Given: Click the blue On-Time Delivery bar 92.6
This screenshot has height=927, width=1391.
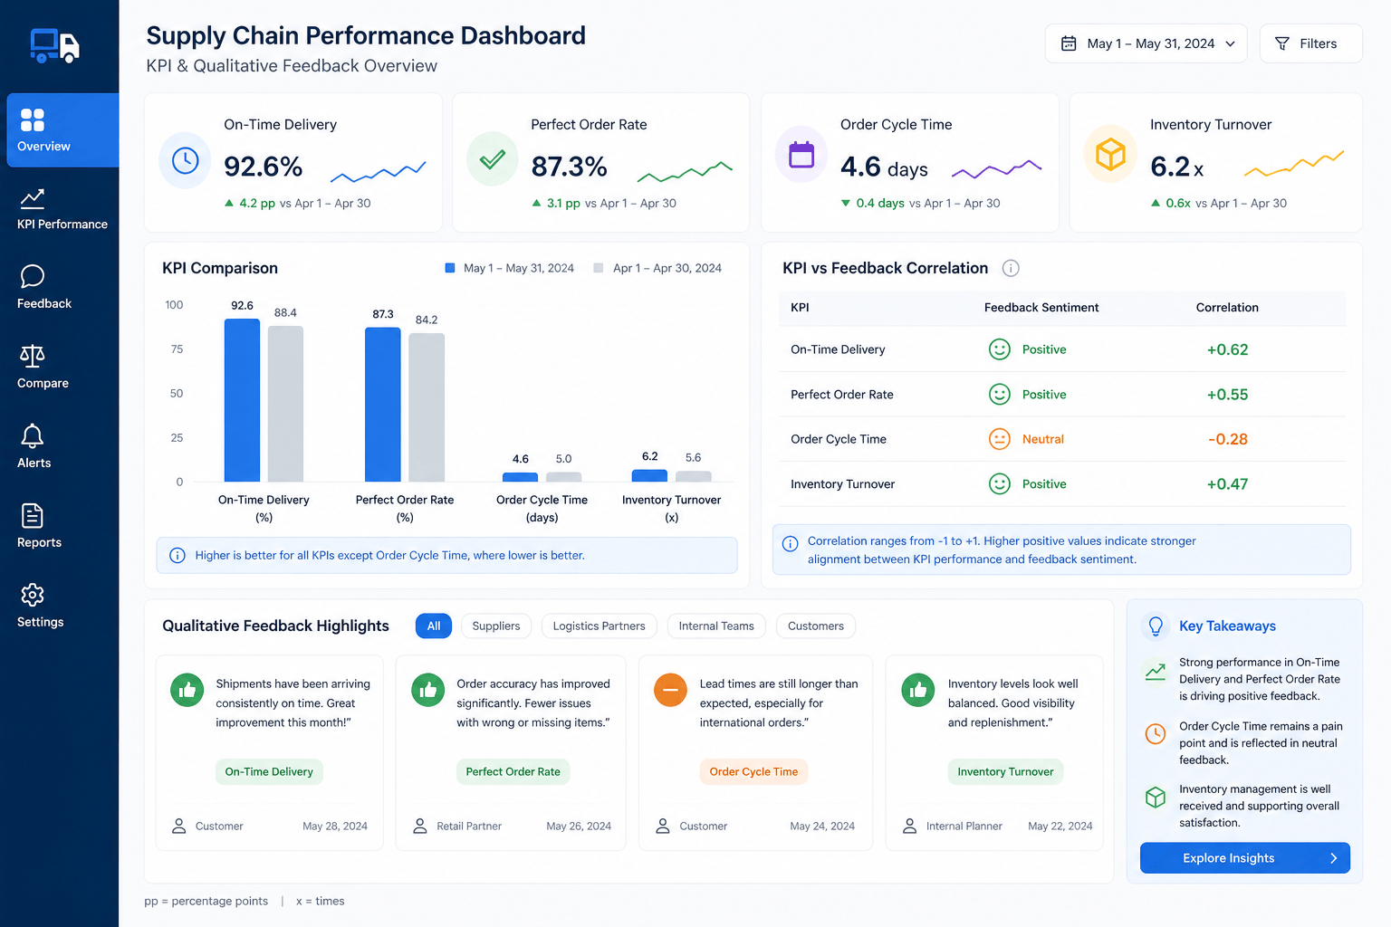Looking at the screenshot, I should pos(242,400).
